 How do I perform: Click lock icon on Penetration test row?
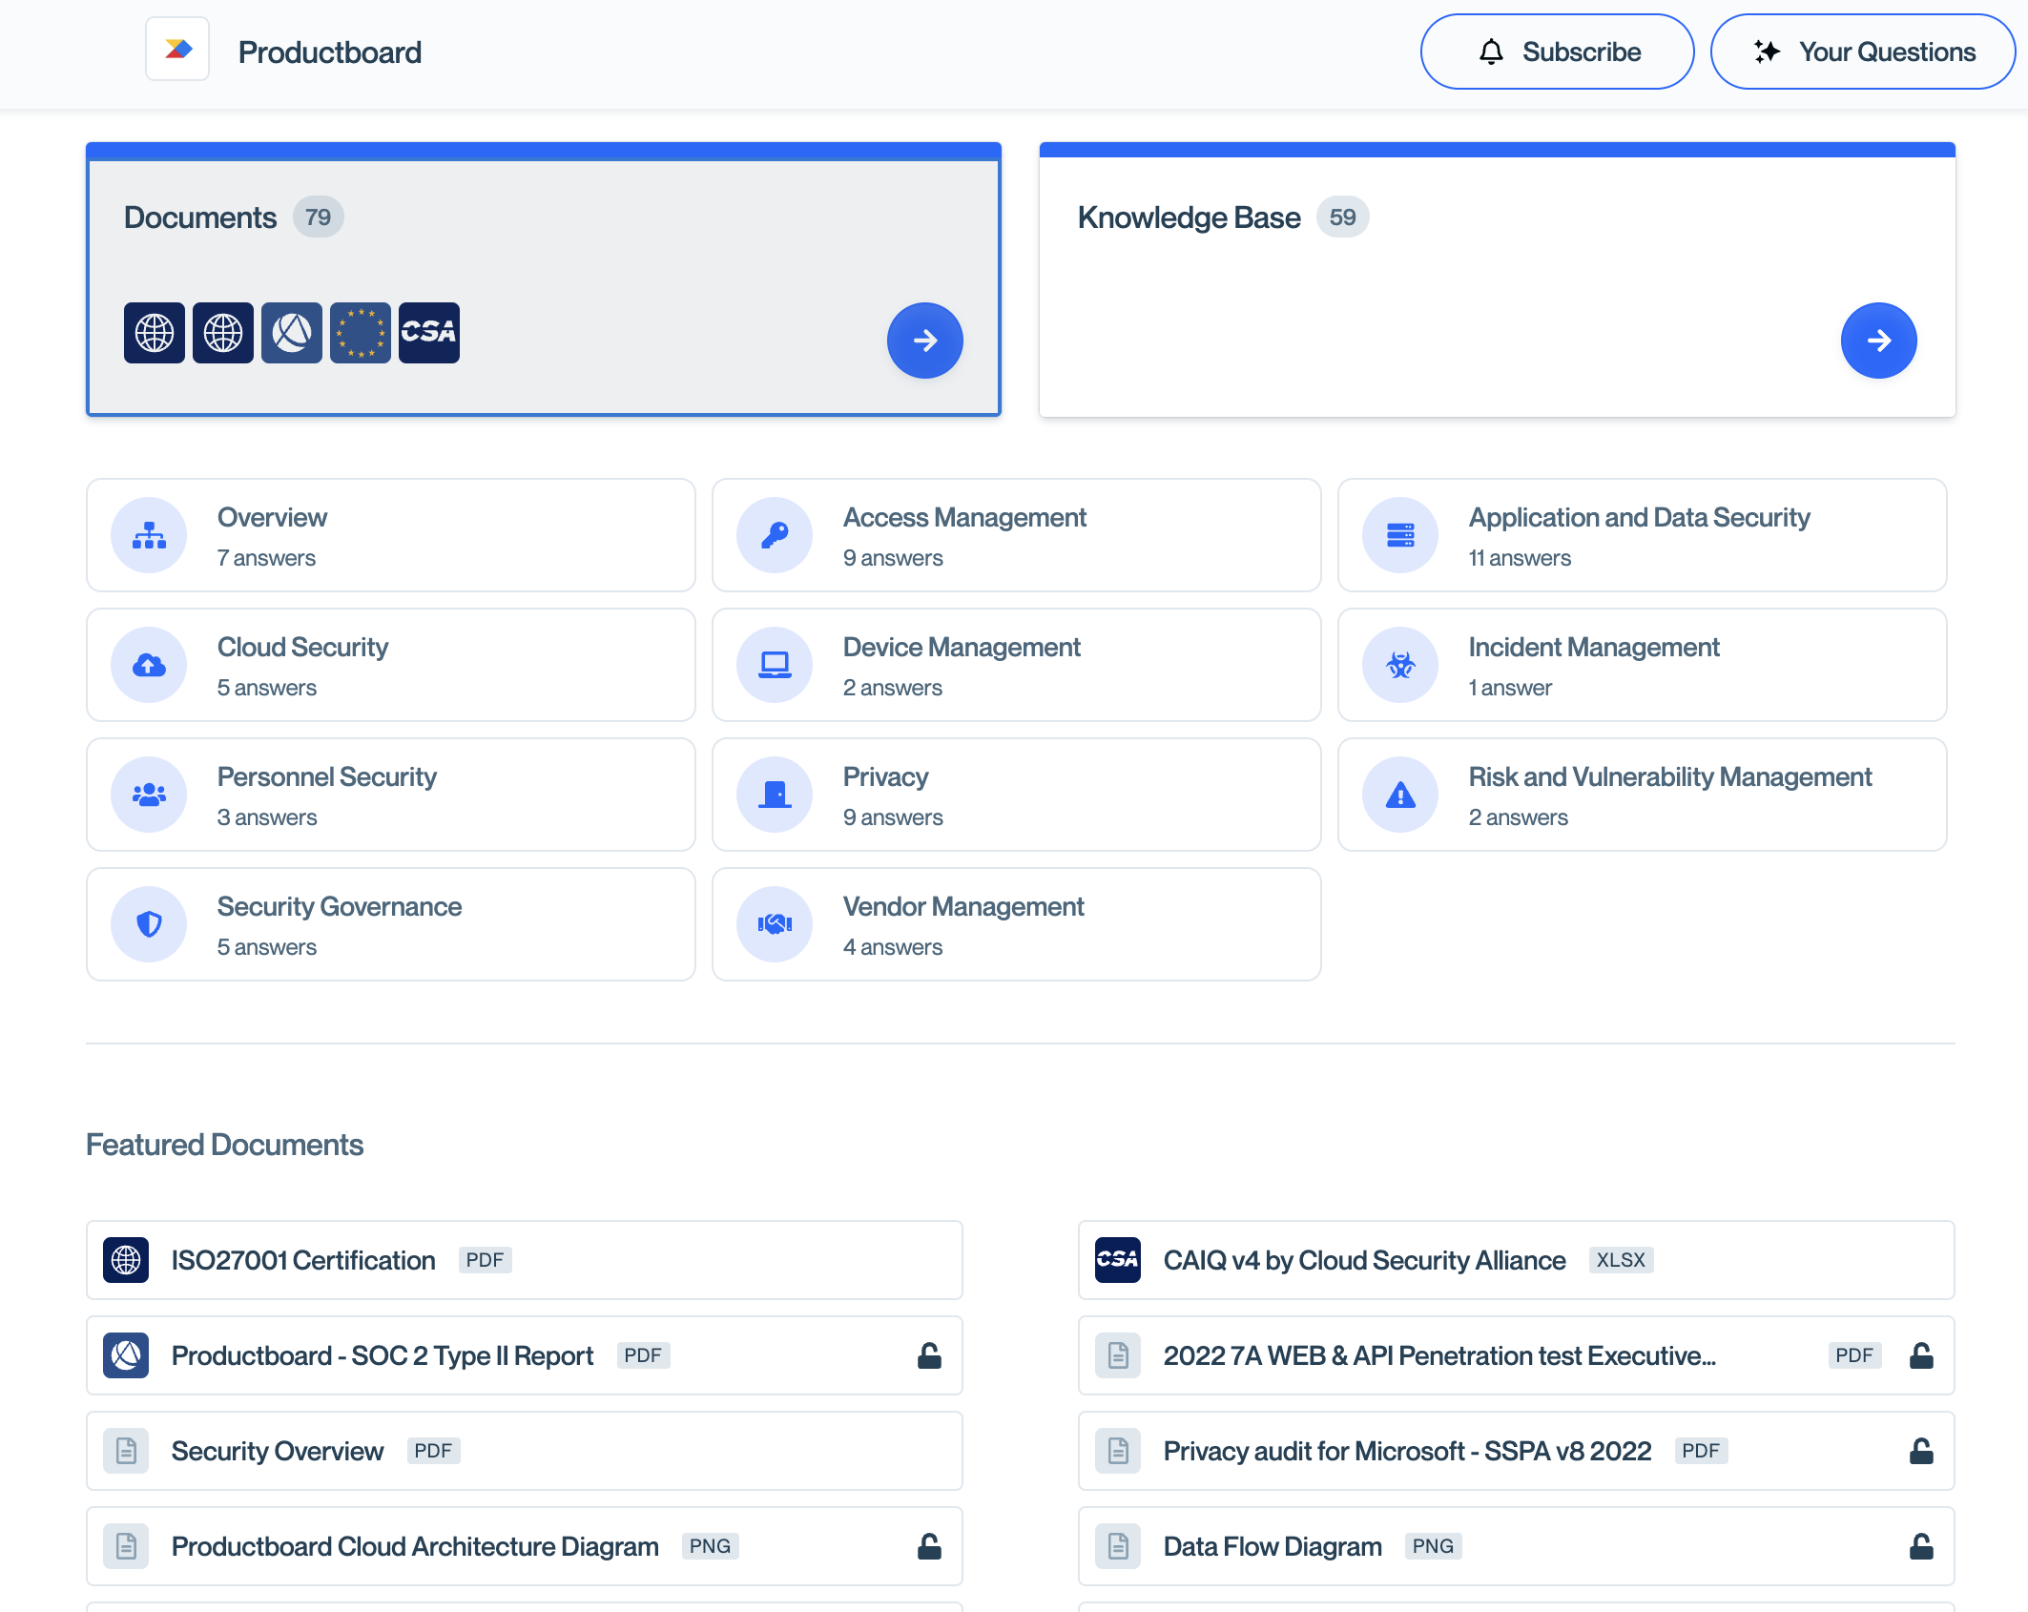1921,1355
